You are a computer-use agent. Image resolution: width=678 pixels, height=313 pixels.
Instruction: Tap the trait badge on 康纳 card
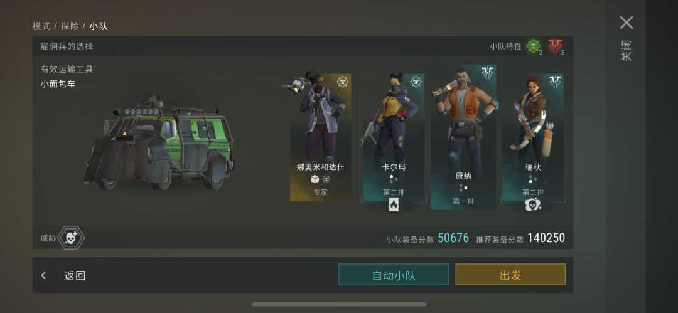coord(488,73)
